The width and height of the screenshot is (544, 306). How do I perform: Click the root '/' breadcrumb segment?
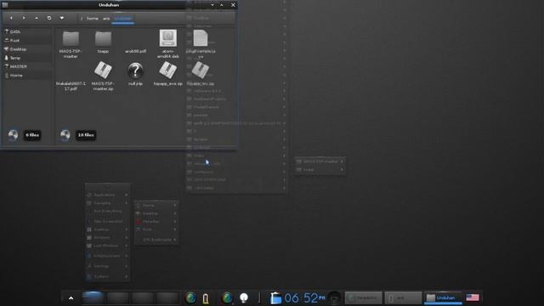[82, 19]
